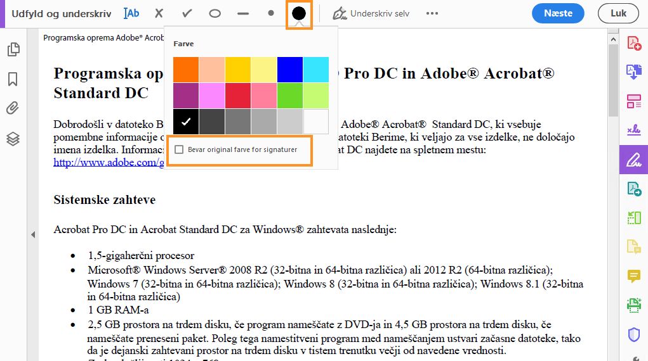The image size is (648, 361).
Task: Click the vertical scrollbar thumb
Action: [613, 80]
